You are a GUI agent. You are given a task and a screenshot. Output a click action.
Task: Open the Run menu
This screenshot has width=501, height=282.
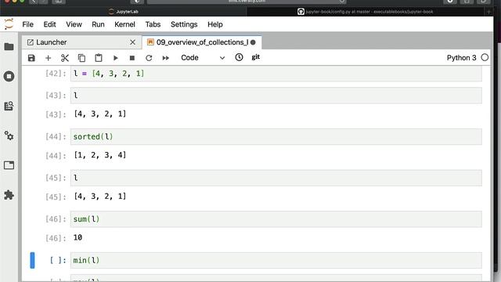[98, 24]
